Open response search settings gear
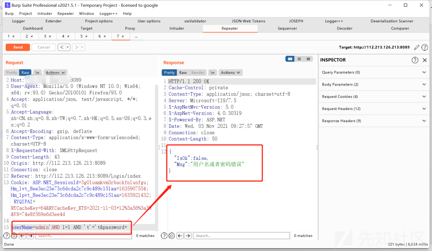The height and width of the screenshot is (251, 432). coord(172,236)
